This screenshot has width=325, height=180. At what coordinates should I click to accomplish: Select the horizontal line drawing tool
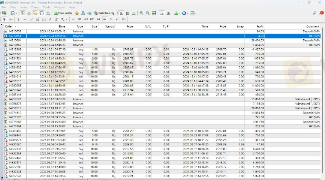coord(25,19)
